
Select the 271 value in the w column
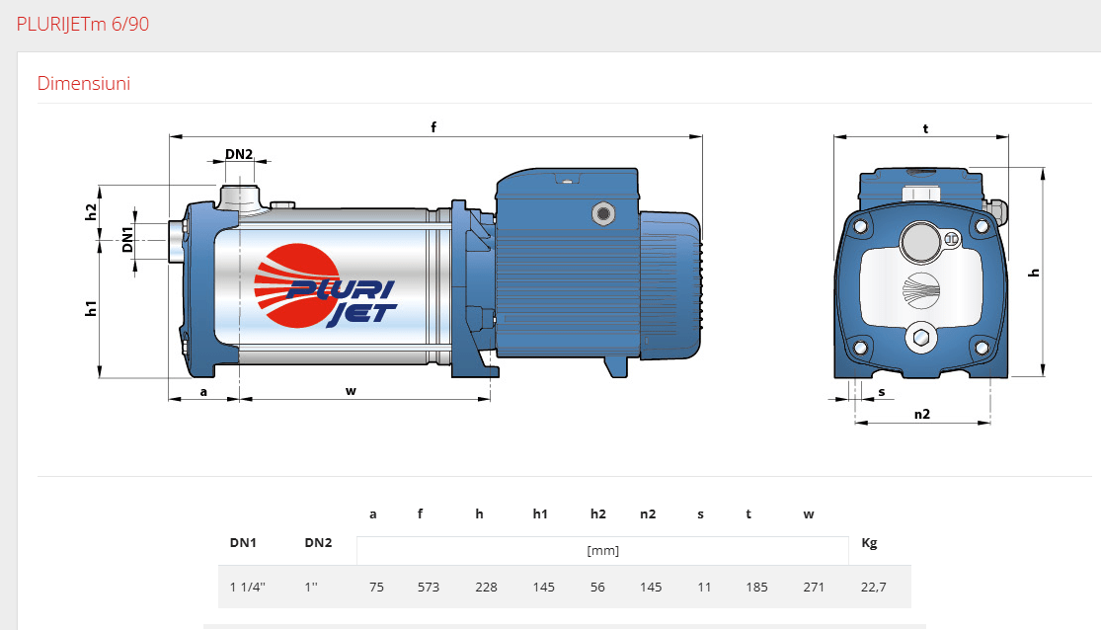point(814,587)
